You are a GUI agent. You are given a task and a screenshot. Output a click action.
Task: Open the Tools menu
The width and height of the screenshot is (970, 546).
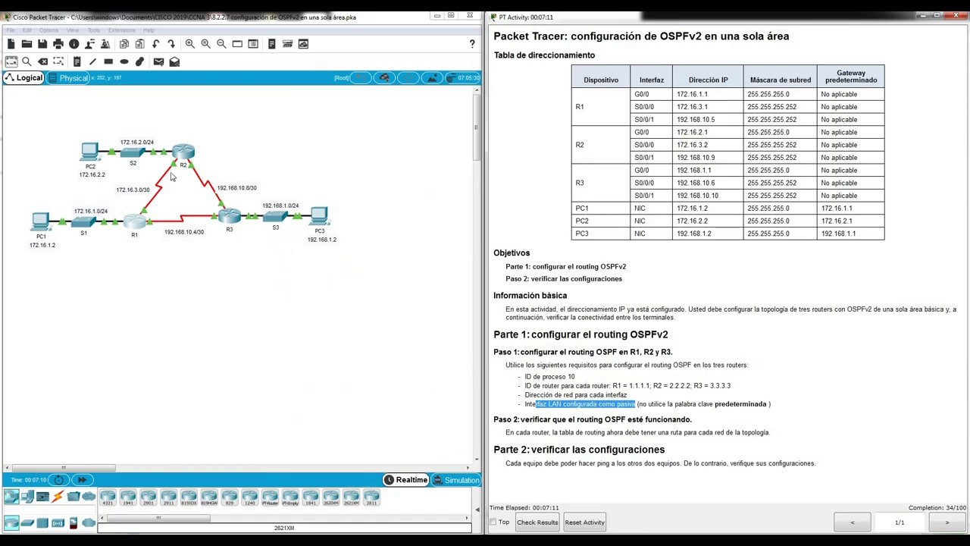(x=93, y=30)
